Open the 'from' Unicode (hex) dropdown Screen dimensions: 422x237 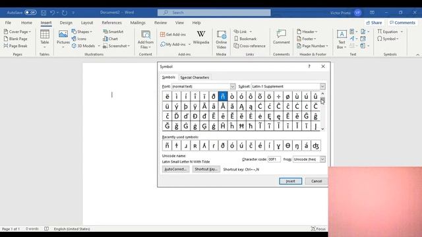coord(322,159)
